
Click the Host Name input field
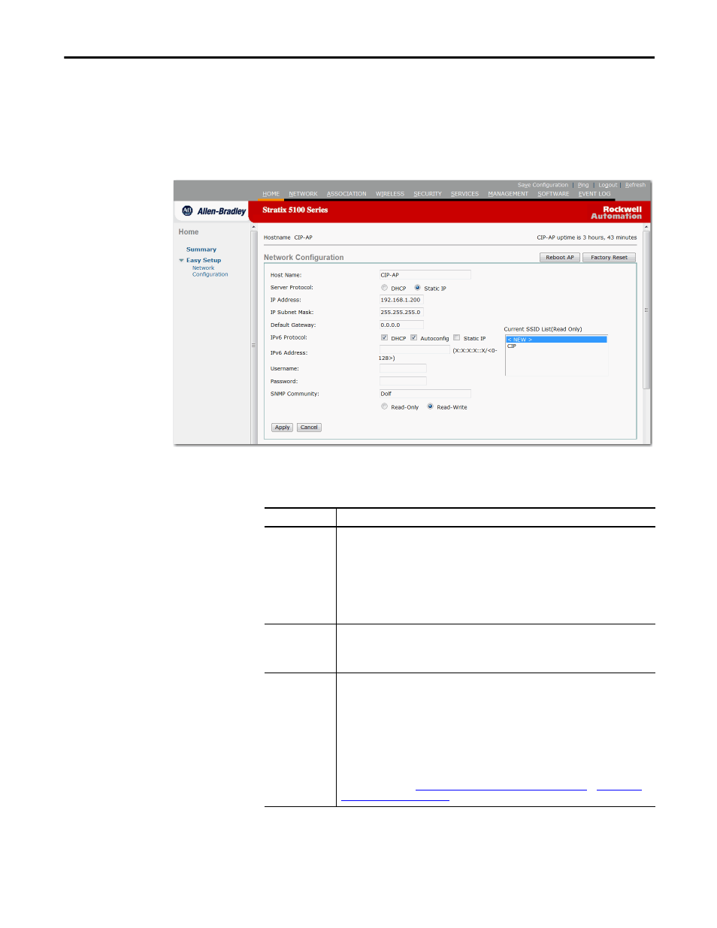tap(425, 275)
